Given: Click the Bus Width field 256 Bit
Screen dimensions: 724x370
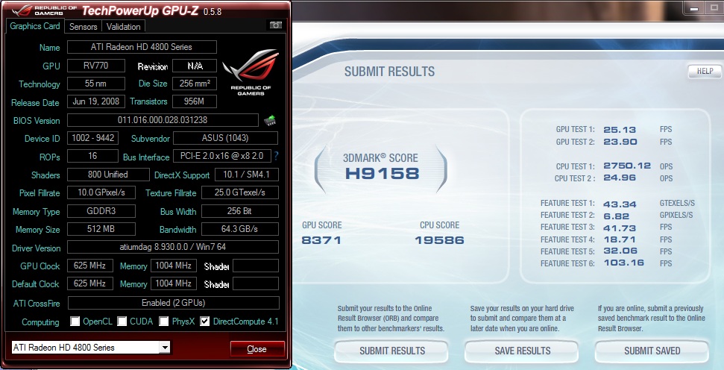Looking at the screenshot, I should click(240, 210).
